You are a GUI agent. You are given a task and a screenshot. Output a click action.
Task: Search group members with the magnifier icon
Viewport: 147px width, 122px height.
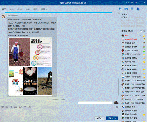pyautogui.click(x=144, y=31)
